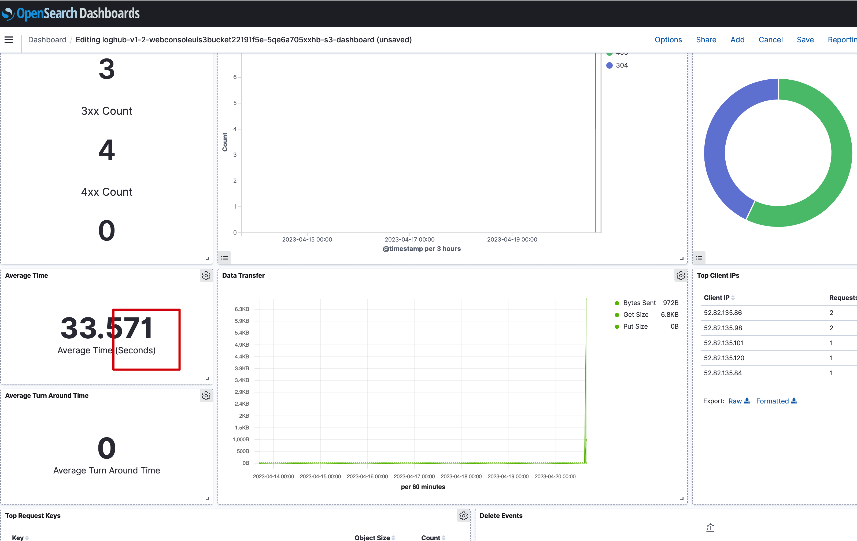The width and height of the screenshot is (857, 541).
Task: Save the dashboard
Action: click(x=806, y=39)
